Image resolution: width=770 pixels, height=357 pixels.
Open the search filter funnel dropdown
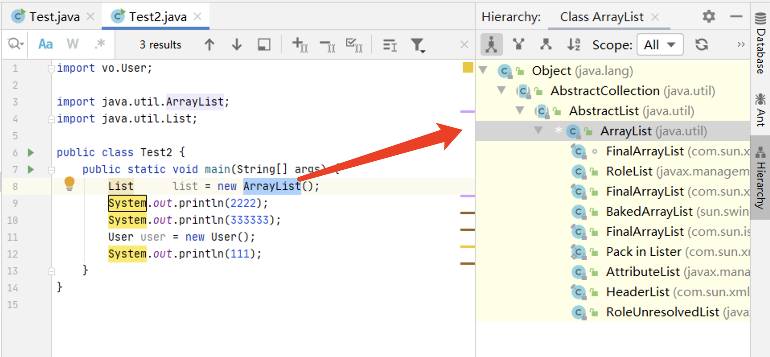pos(418,45)
